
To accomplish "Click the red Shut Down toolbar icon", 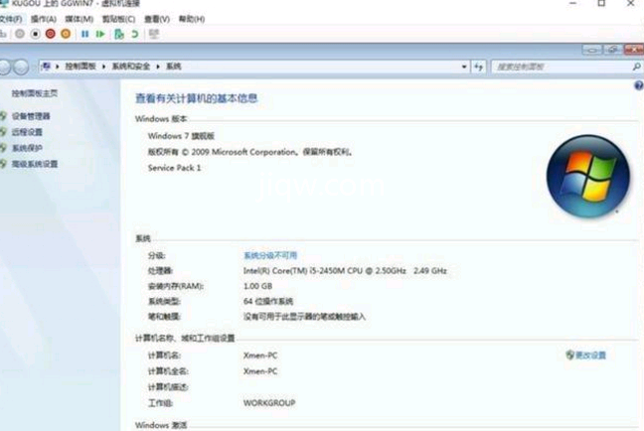I will (x=51, y=34).
